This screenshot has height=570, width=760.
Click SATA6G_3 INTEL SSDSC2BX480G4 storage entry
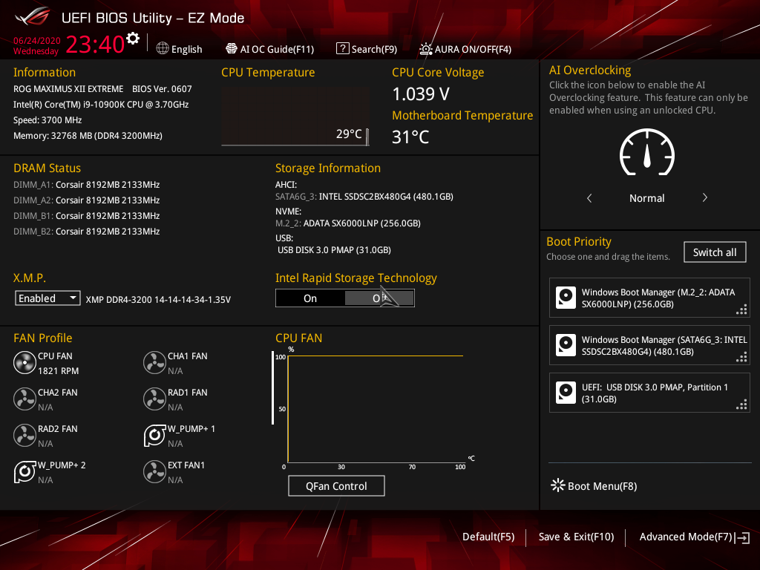pos(364,196)
